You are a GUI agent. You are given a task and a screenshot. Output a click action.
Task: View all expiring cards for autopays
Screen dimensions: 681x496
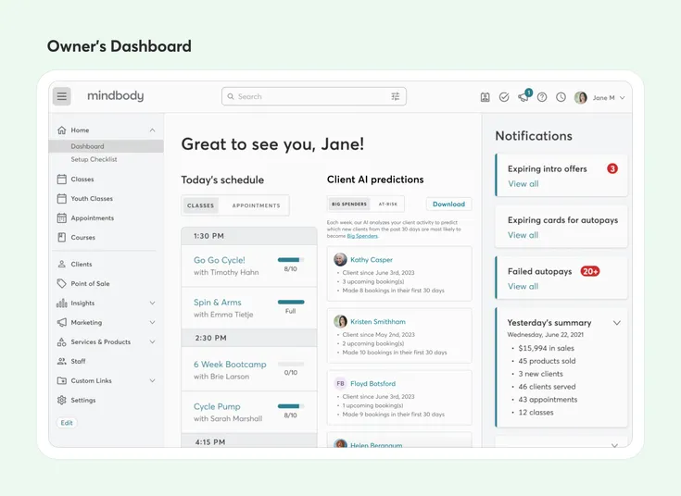523,235
